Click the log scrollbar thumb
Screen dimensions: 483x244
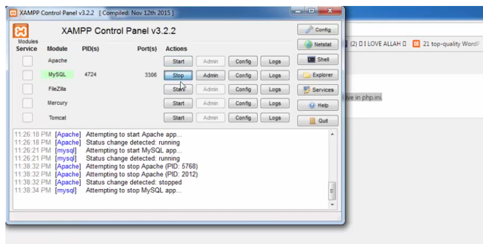(x=332, y=191)
